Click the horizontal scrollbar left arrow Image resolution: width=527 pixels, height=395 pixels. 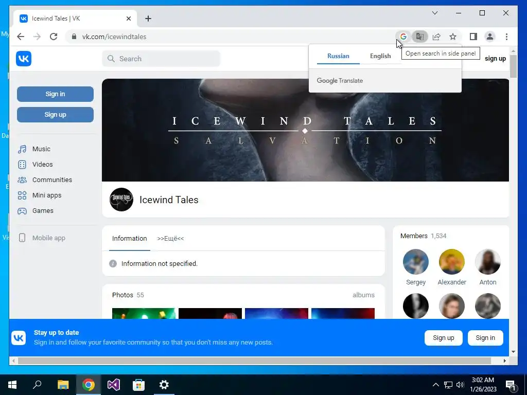[x=13, y=361]
